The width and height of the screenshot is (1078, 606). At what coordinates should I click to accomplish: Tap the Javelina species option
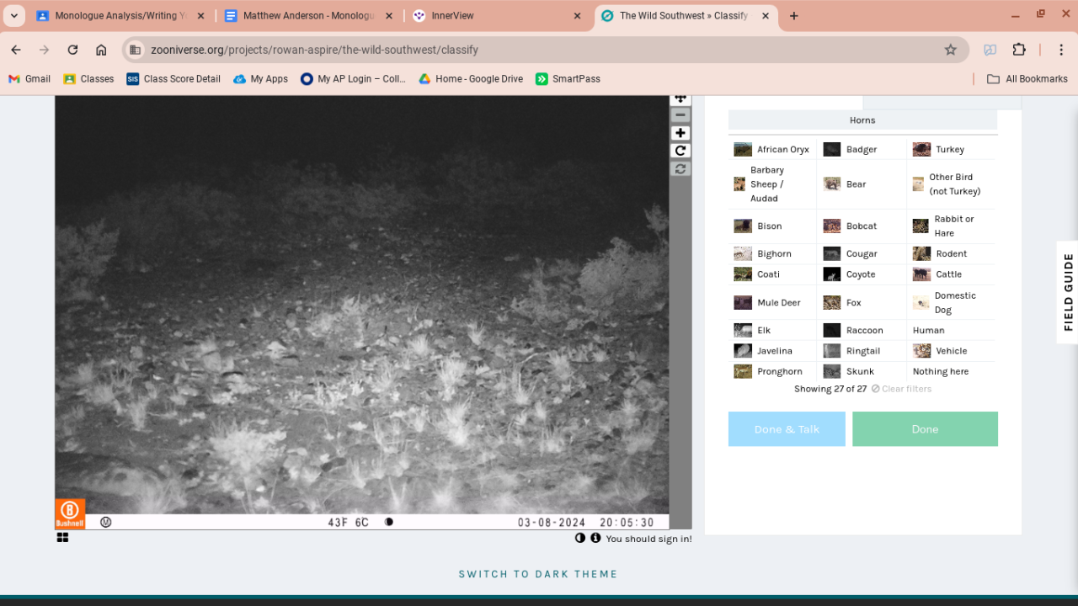(x=772, y=351)
